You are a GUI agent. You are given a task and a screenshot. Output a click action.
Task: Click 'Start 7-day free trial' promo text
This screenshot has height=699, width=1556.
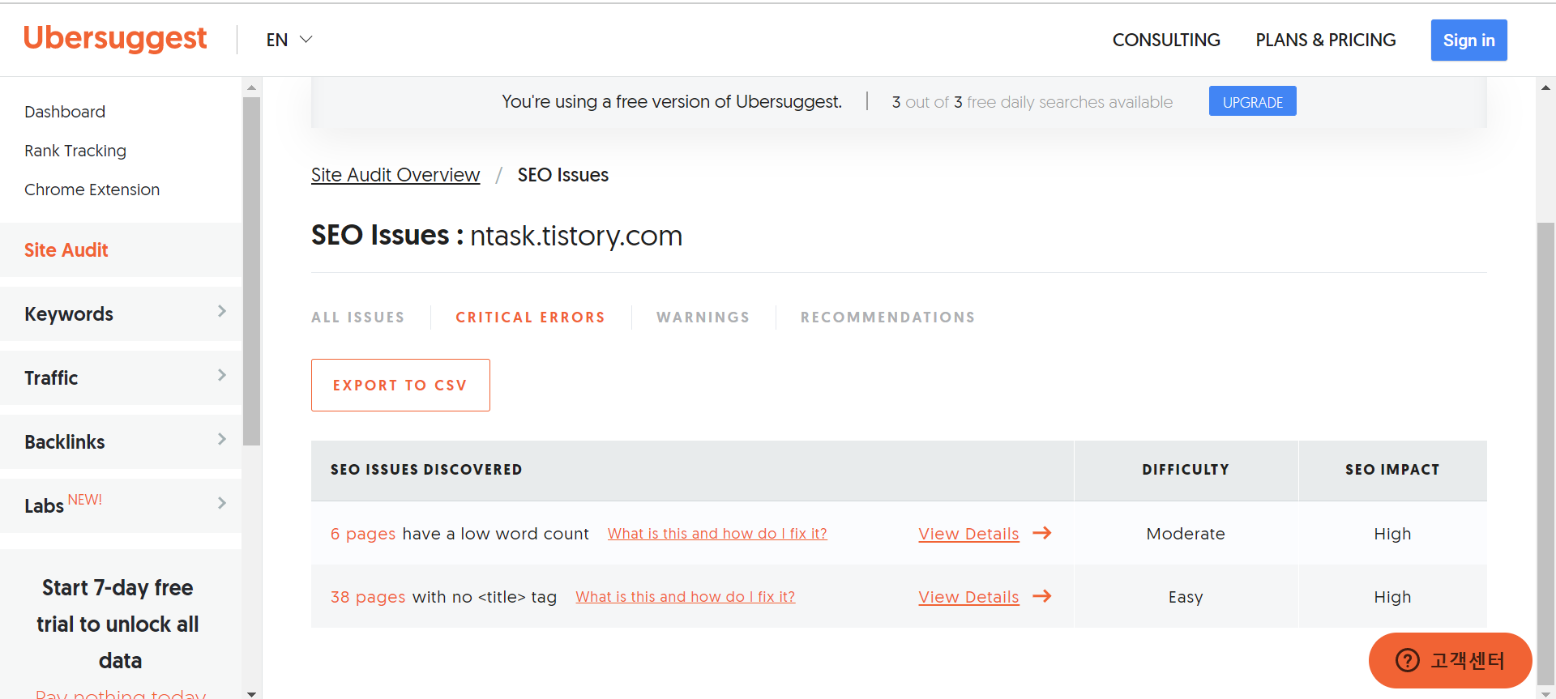pos(118,624)
